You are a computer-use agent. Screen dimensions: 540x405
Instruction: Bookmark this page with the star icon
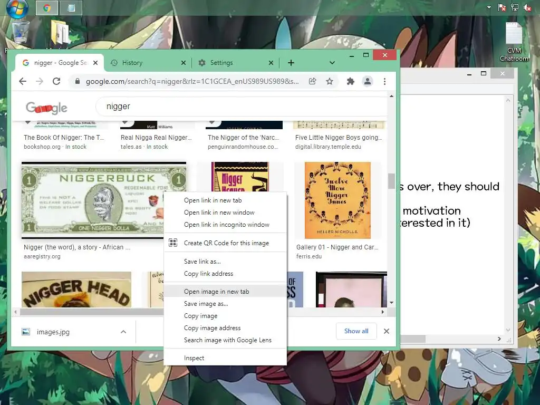[x=330, y=81]
